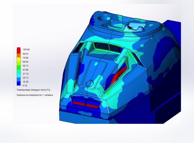Select the 58.13 legend value label

(25, 66)
